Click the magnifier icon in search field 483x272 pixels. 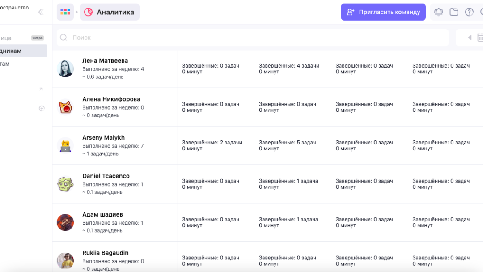point(64,38)
